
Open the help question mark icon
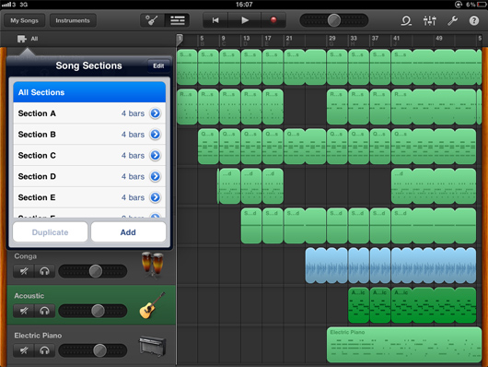click(x=474, y=21)
